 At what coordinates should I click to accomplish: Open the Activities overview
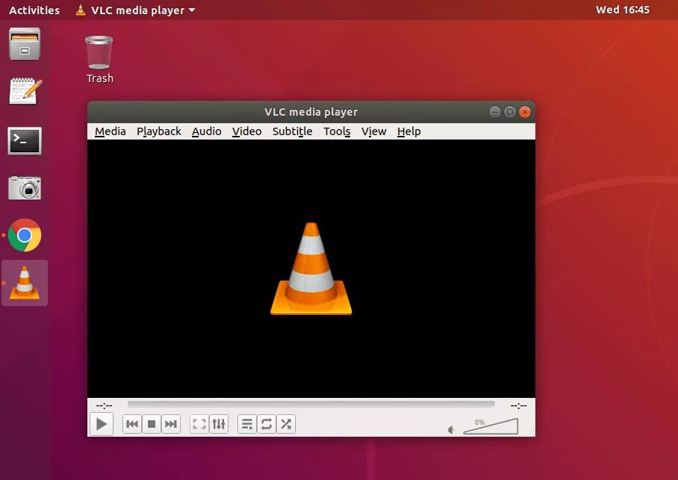[34, 10]
